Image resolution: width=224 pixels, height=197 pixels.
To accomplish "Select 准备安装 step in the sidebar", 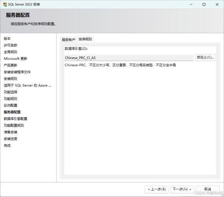I will click(x=11, y=132).
